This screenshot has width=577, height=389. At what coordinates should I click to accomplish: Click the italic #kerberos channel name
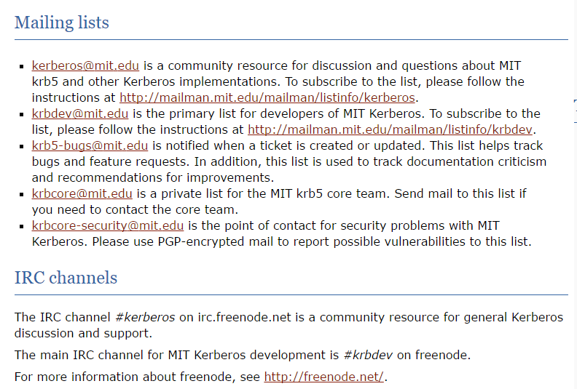tap(145, 317)
